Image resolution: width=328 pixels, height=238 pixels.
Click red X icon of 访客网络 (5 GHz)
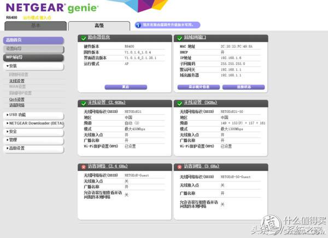pos(179,167)
